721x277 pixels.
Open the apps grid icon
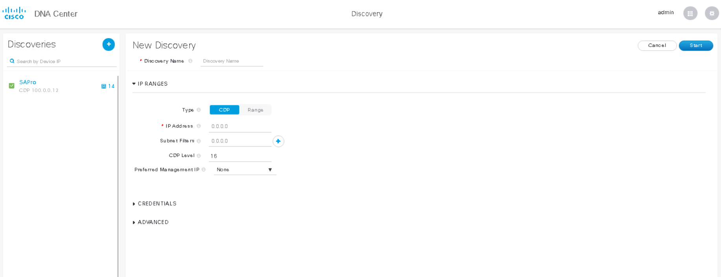coord(690,13)
